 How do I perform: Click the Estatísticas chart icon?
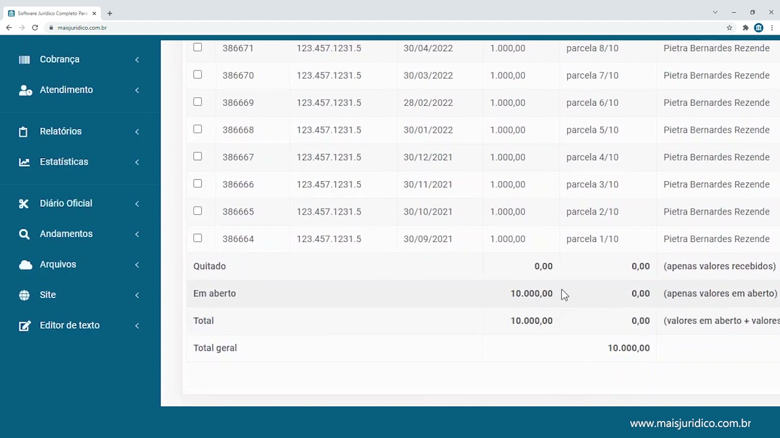pos(24,162)
